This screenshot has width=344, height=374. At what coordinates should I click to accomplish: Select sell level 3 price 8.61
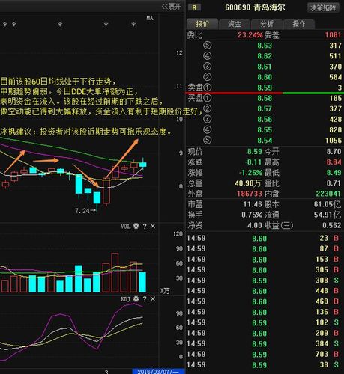[265, 67]
